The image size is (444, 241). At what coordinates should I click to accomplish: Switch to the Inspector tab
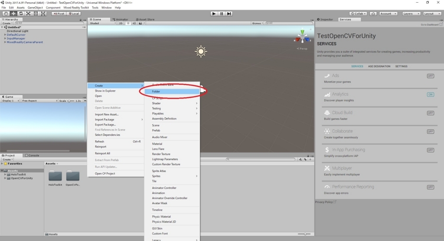[325, 20]
